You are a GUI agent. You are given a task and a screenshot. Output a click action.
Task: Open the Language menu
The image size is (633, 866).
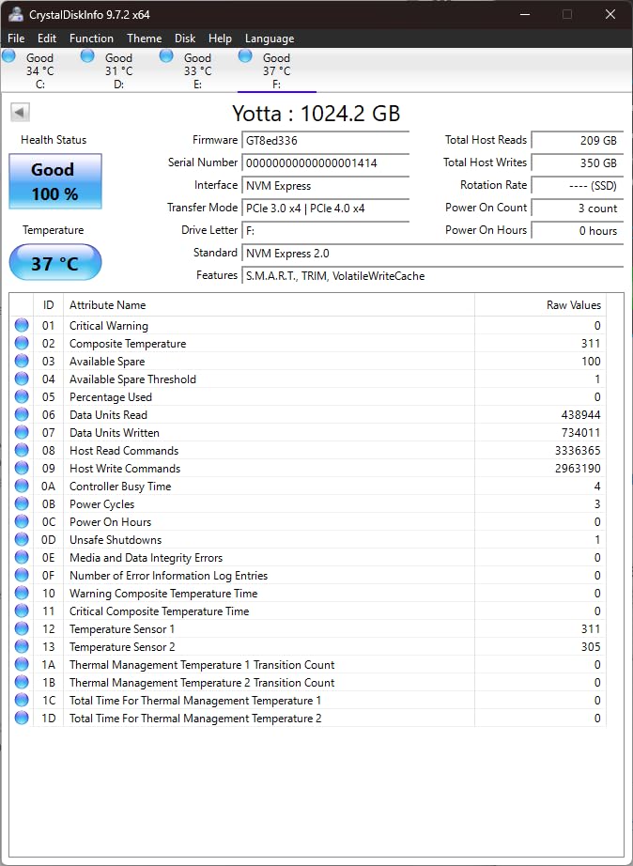(x=270, y=39)
